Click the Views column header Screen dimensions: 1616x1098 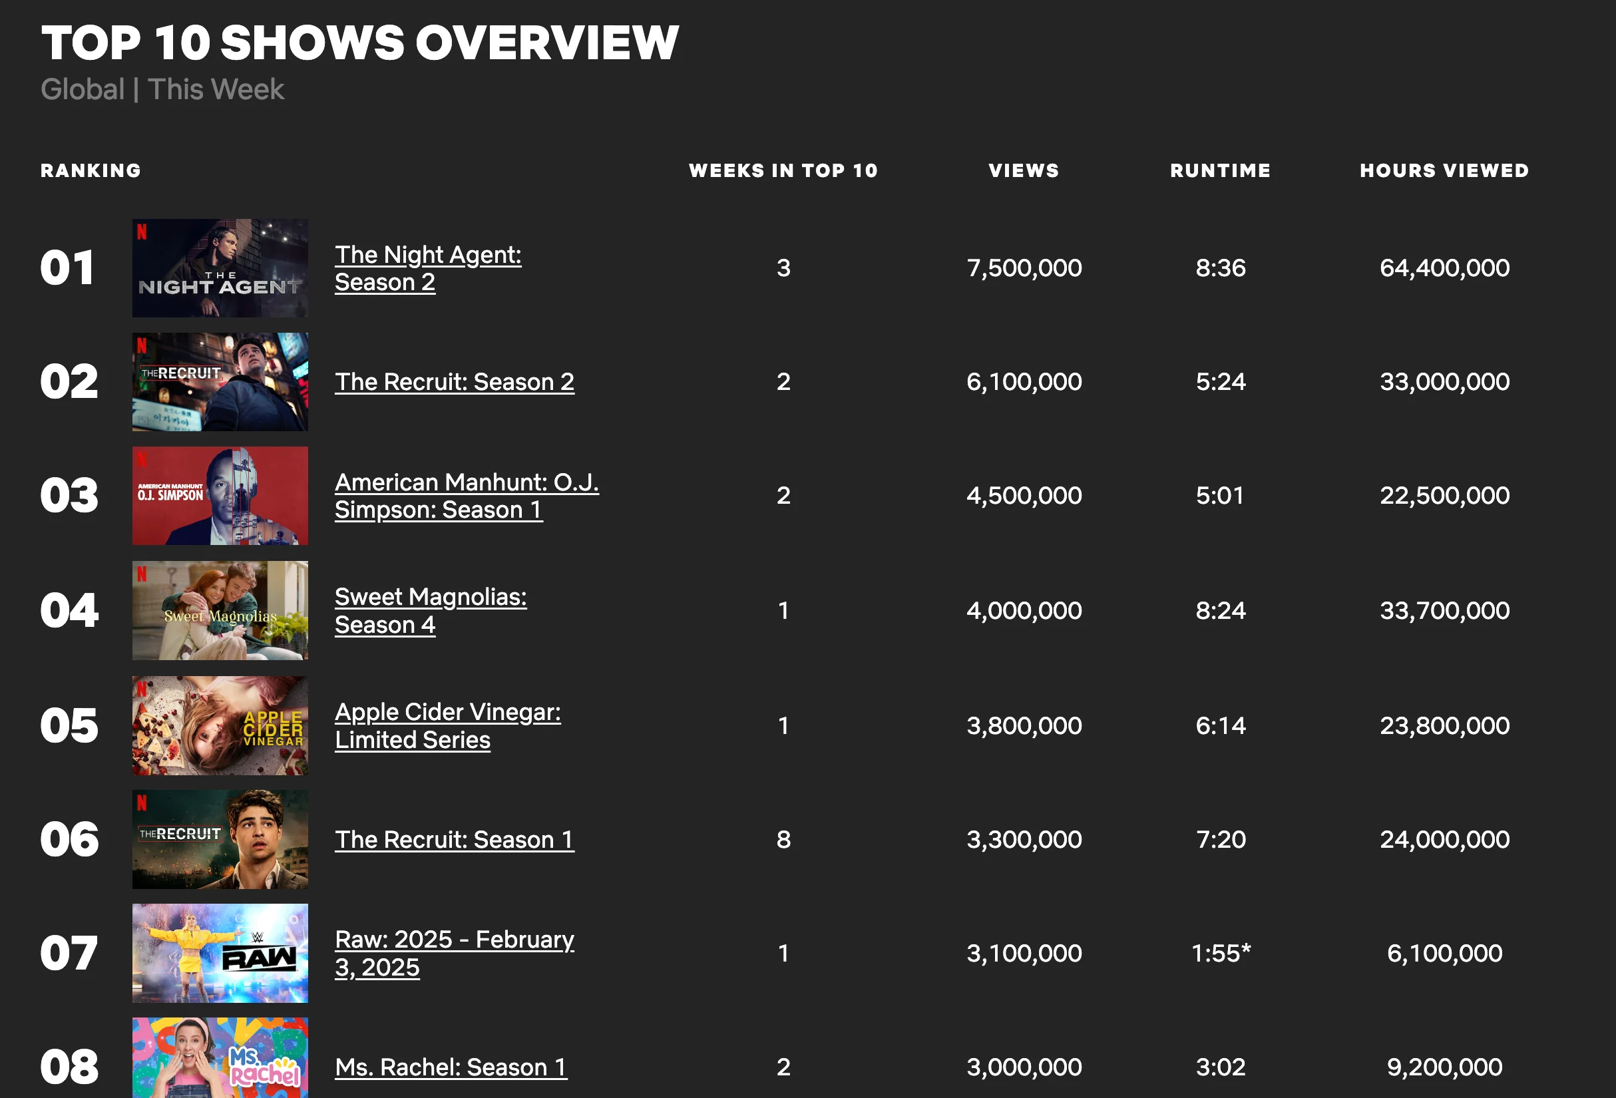(1024, 170)
